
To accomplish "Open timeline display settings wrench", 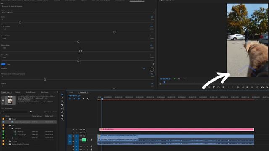I will click(x=88, y=99).
